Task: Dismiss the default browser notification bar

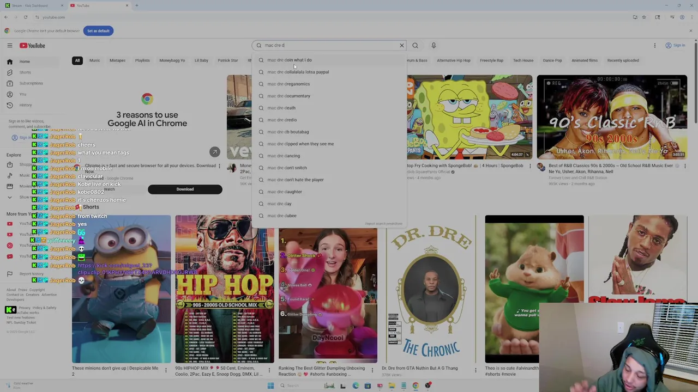Action: [x=691, y=31]
